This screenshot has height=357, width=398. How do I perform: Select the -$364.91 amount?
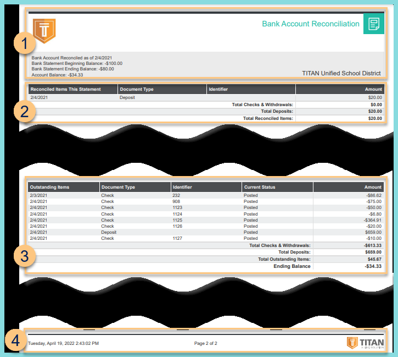373,220
